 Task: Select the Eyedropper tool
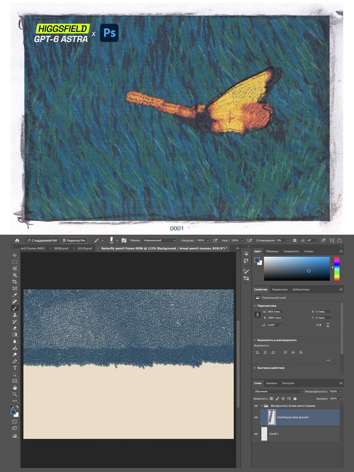[x=15, y=295]
